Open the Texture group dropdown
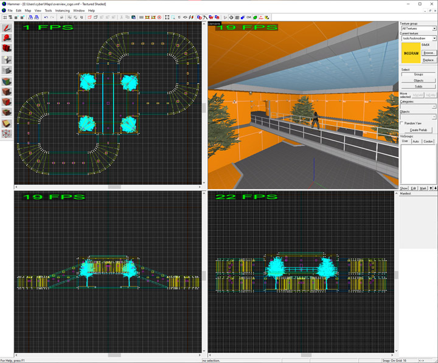Image resolution: width=438 pixels, height=363 pixels. point(419,29)
